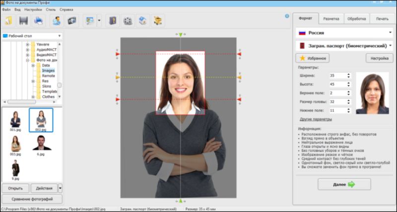
Task: Open the Загран. паспорт document type dropdown
Action: 344,46
